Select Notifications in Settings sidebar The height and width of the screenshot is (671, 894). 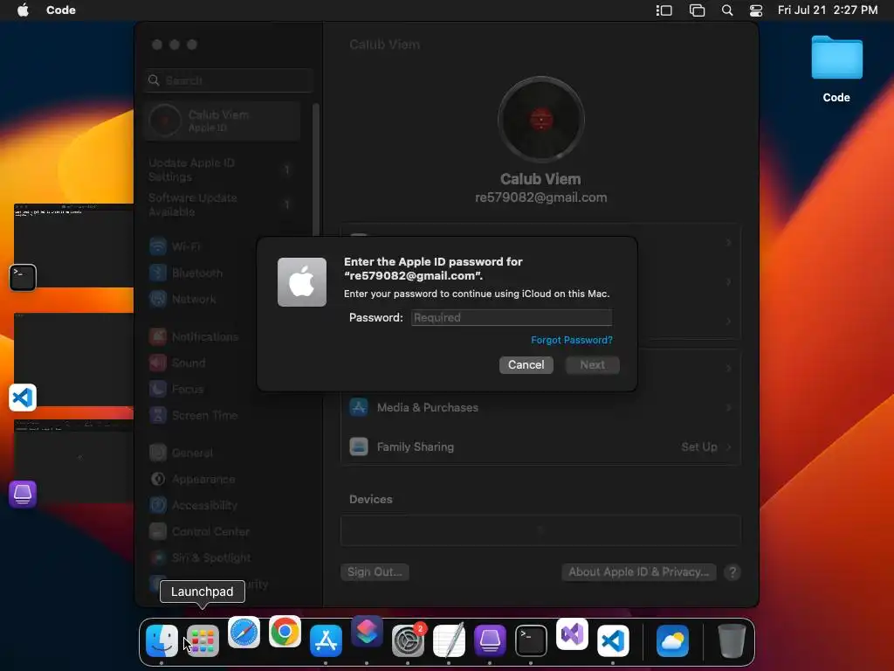click(x=222, y=336)
